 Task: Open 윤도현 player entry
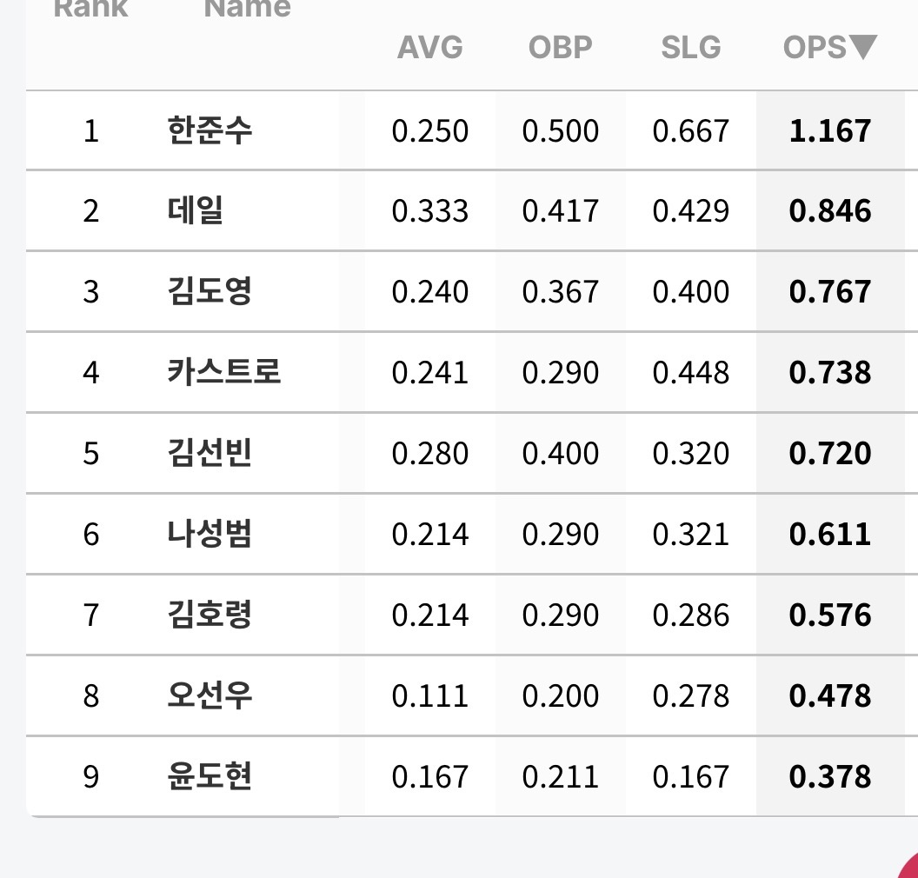coord(210,776)
